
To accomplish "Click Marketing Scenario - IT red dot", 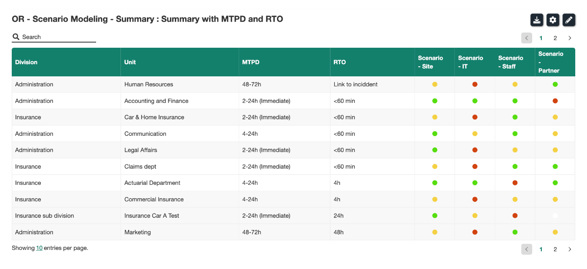I will 475,232.
